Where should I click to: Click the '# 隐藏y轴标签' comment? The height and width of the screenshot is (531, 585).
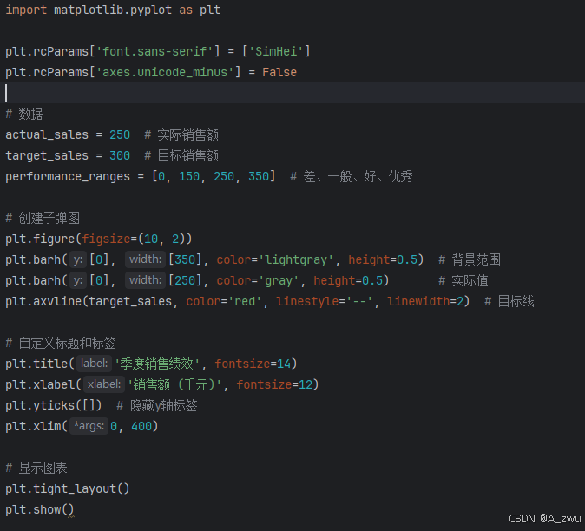coord(157,405)
